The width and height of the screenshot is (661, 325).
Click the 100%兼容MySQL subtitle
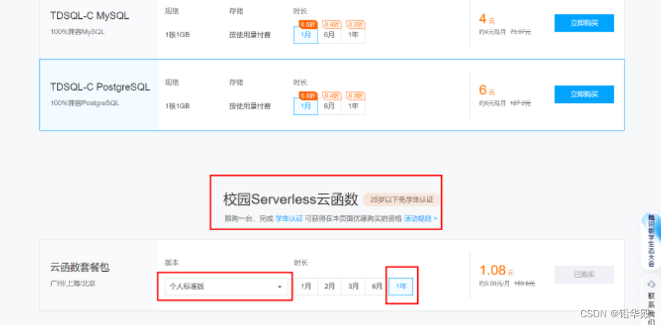pos(77,32)
